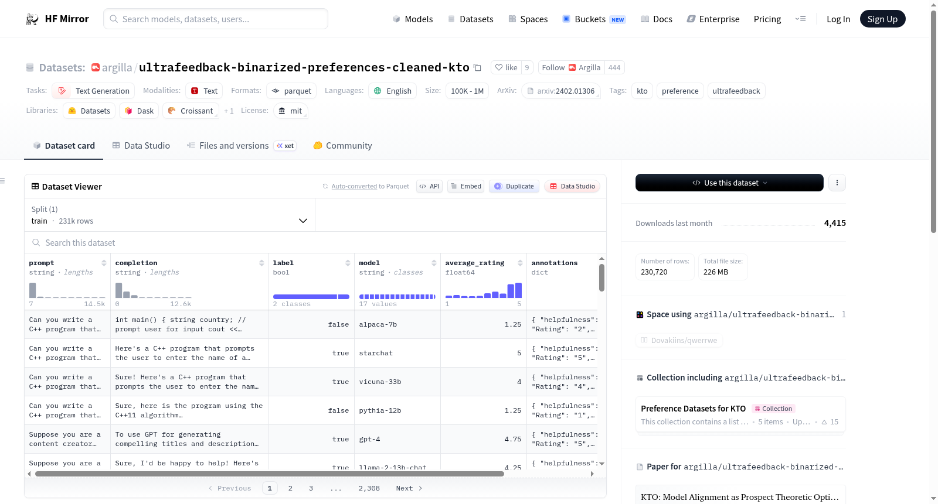
Task: Go to the Community tab
Action: pyautogui.click(x=342, y=146)
